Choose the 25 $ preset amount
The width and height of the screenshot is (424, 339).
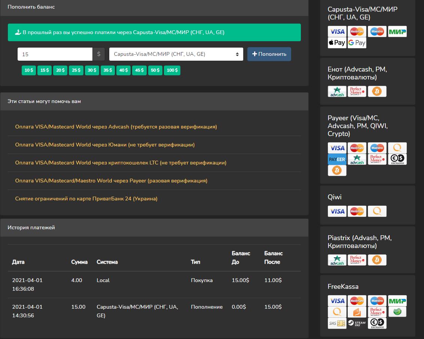tap(76, 70)
